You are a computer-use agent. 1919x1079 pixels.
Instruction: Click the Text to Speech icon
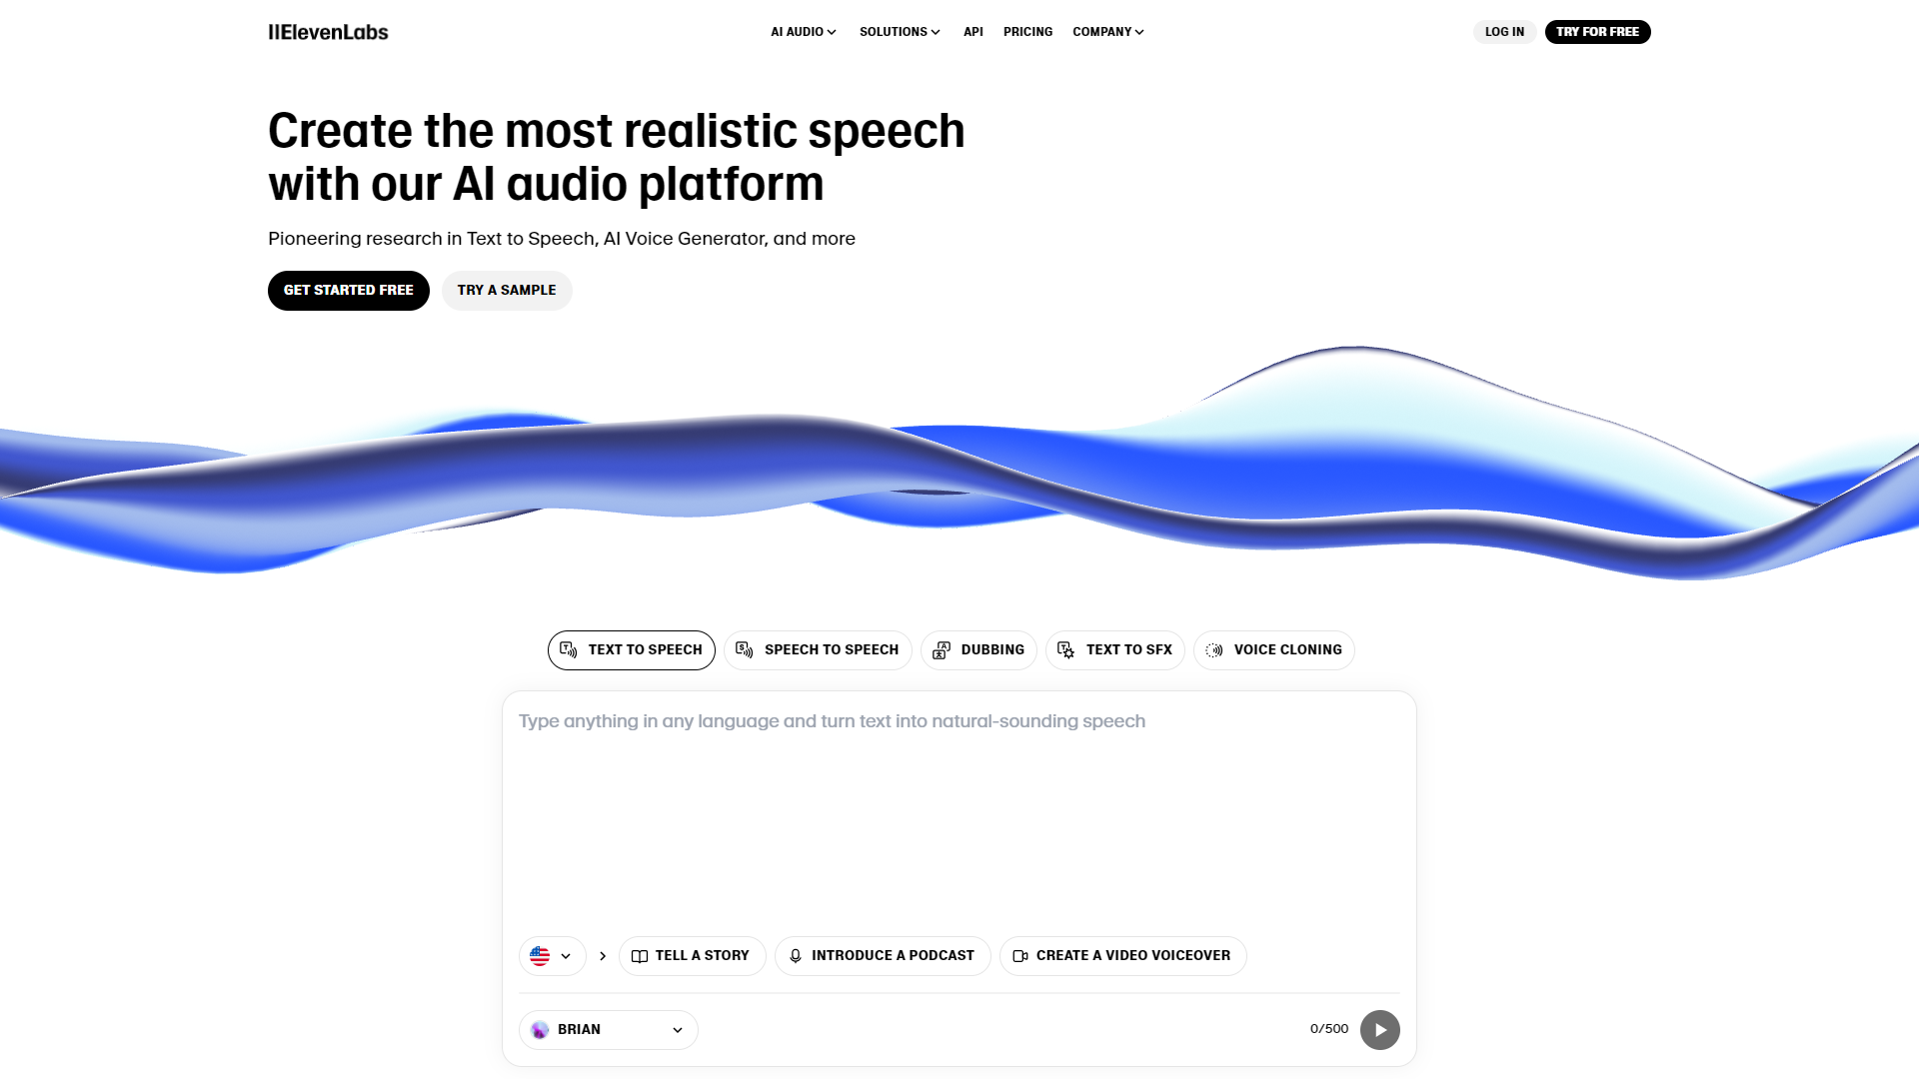[568, 648]
